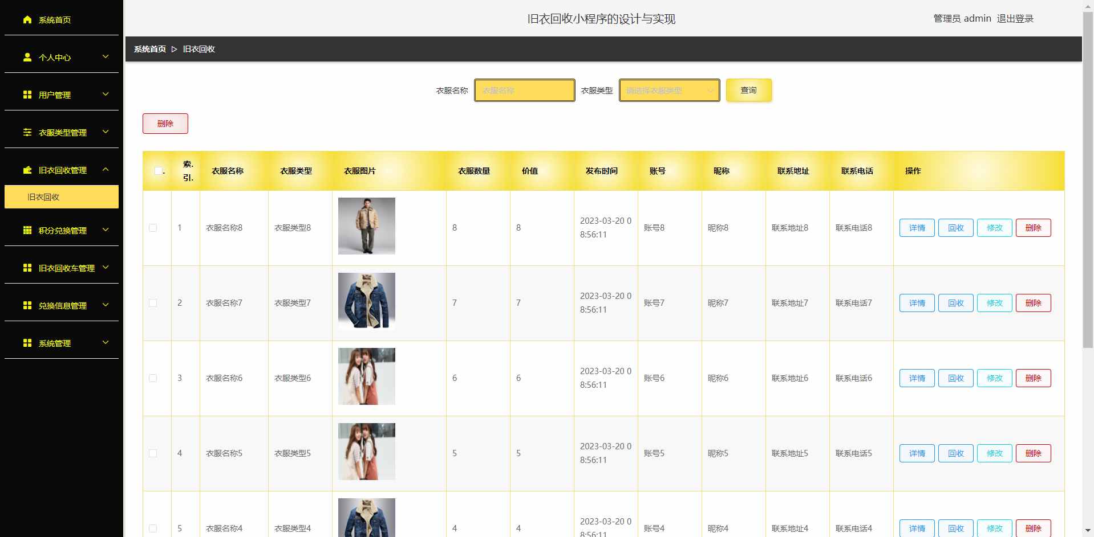Click the grid icon next to 旧衣回收车管理
Image resolution: width=1094 pixels, height=537 pixels.
[27, 268]
